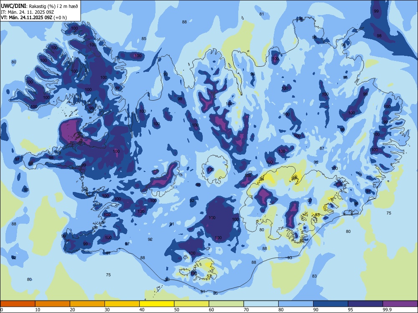Click the '83' humidity value on the map

point(315,276)
